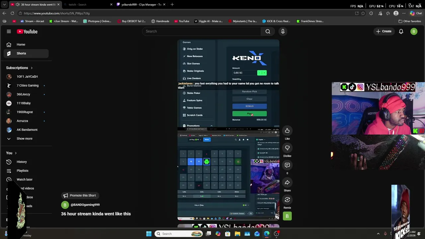Click Promote this Short
This screenshot has width=425, height=239.
tap(79, 196)
